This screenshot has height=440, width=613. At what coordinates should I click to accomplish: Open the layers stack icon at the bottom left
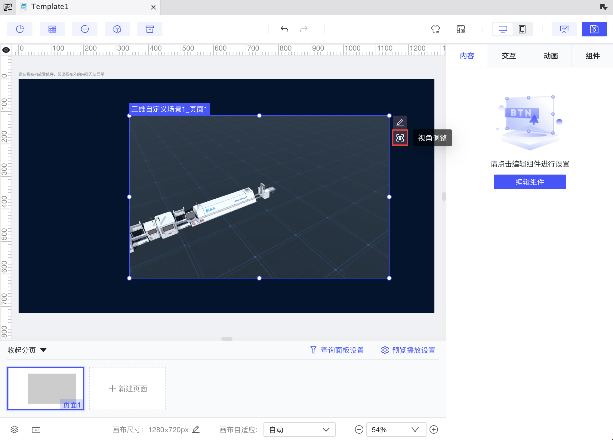14,429
